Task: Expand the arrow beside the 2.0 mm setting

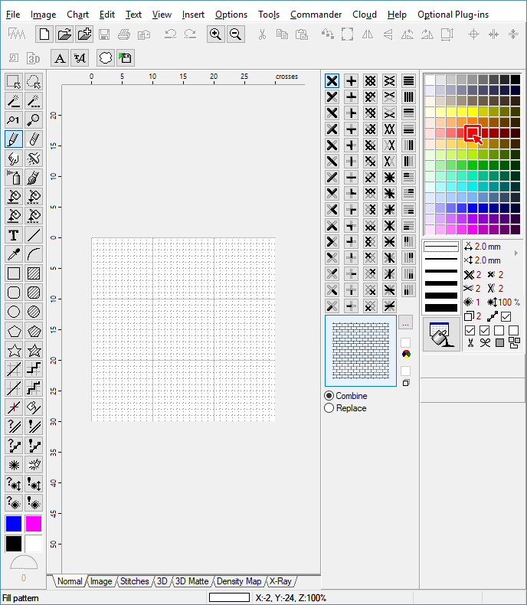Action: point(516,253)
